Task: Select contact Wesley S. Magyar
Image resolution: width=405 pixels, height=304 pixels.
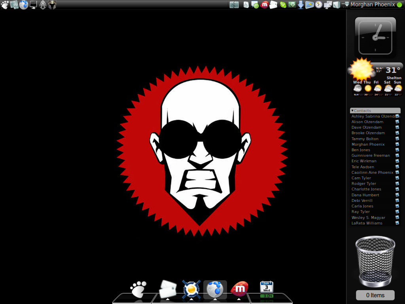Action: (x=368, y=218)
